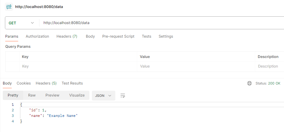This screenshot has height=132, width=284.
Task: Click the Value field in Query Params
Action: [196, 66]
